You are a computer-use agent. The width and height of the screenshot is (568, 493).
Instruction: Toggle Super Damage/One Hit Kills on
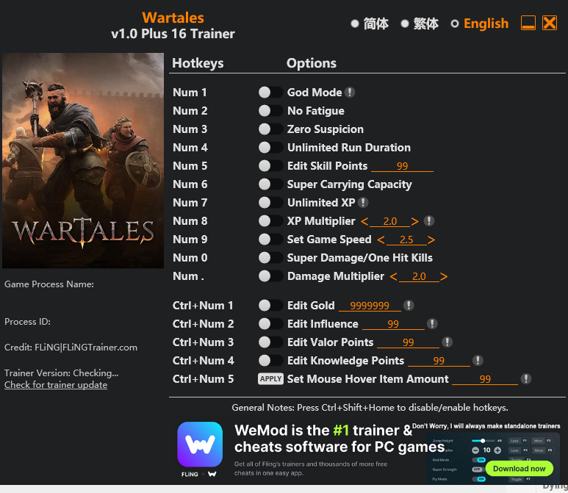point(270,258)
